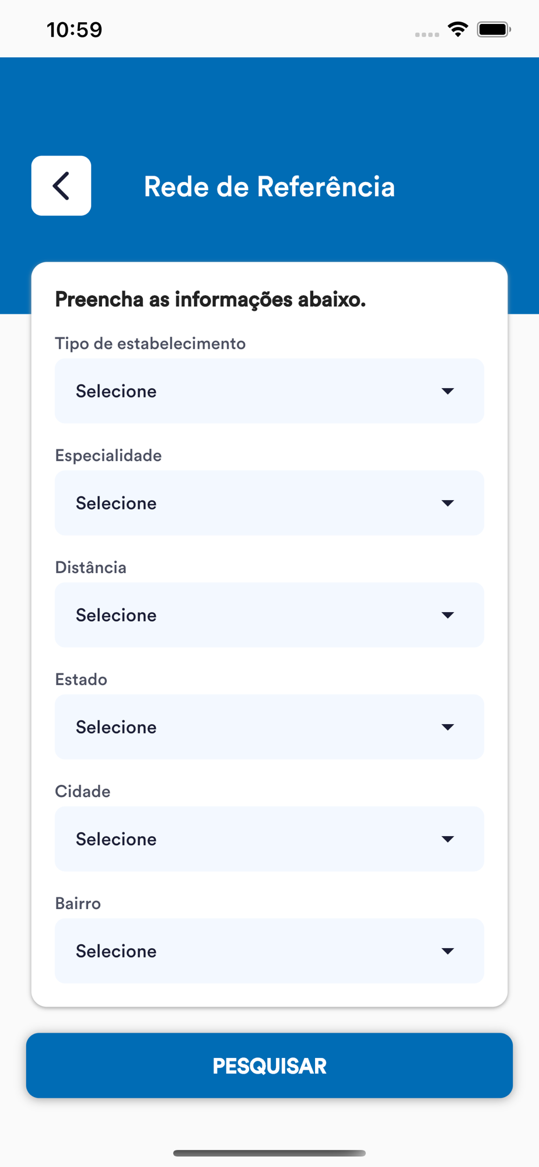Expand the Cidade selector
The image size is (539, 1167).
pos(257,839)
